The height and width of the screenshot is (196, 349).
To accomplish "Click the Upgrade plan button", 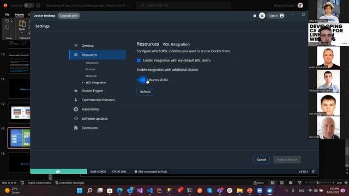I will [69, 16].
